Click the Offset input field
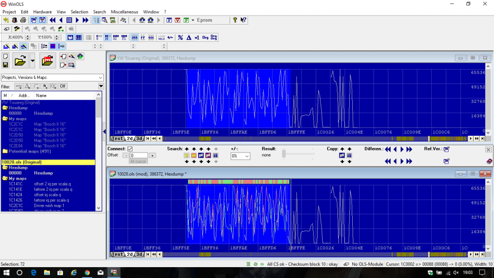 point(139,156)
